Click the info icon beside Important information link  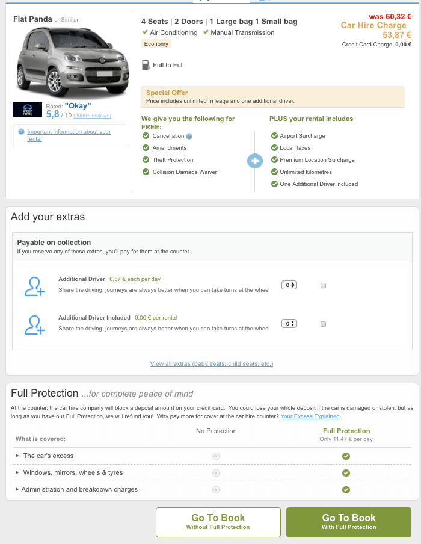(22, 132)
